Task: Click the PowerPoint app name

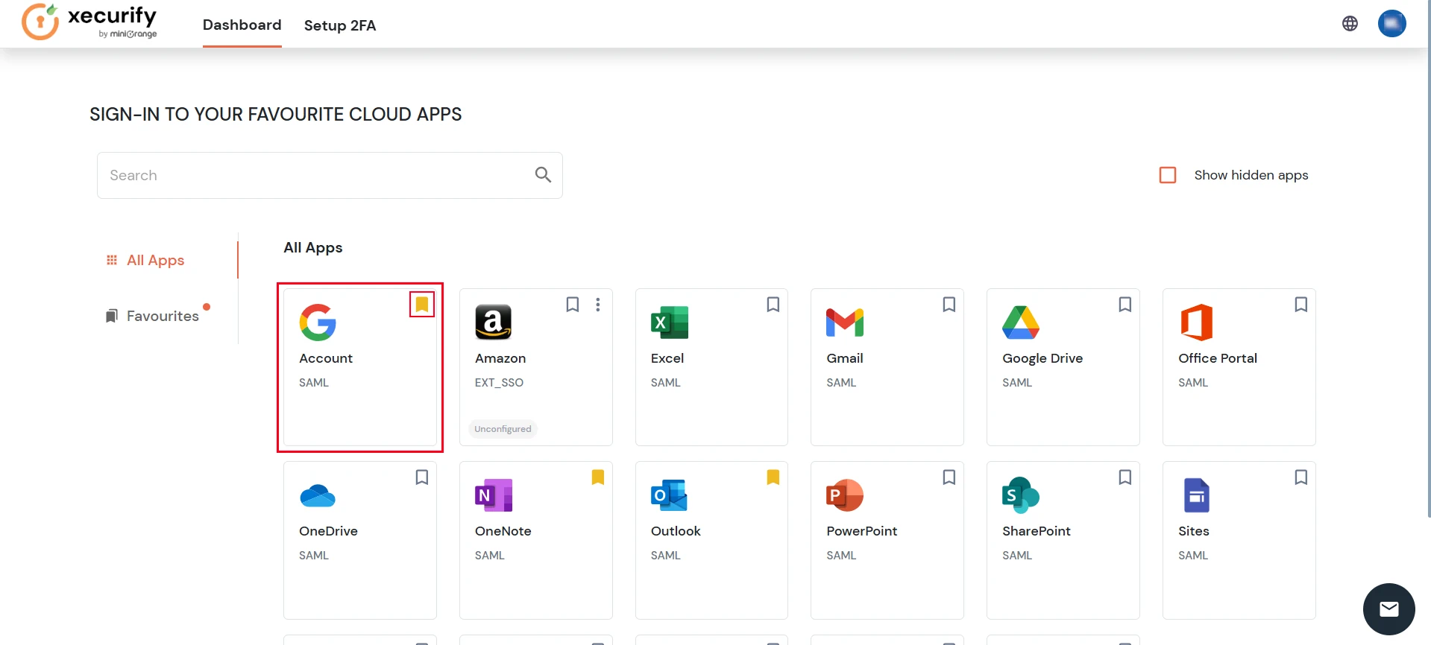Action: click(x=862, y=531)
